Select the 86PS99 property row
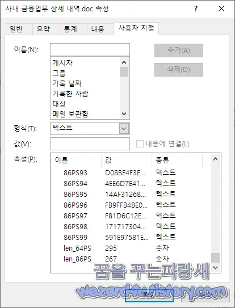The height and width of the screenshot is (308, 235). point(131,238)
